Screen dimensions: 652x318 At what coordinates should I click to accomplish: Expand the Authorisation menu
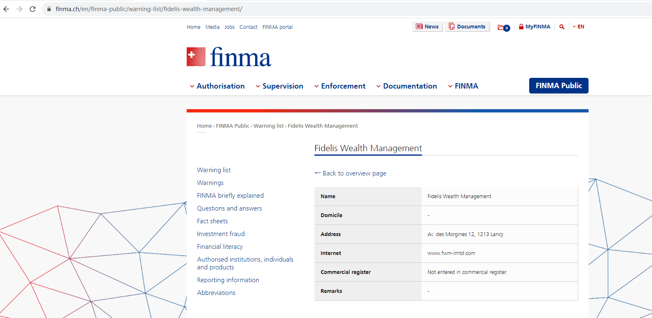coord(217,86)
